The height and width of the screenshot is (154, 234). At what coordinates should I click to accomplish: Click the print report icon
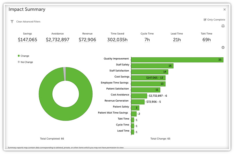pyautogui.click(x=223, y=26)
